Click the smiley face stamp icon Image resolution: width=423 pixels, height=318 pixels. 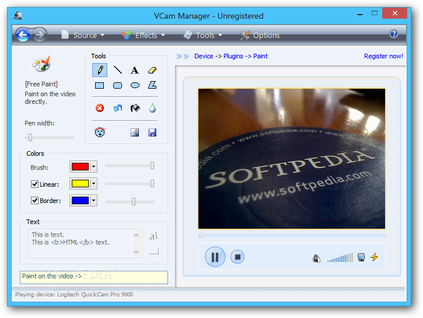(x=100, y=132)
